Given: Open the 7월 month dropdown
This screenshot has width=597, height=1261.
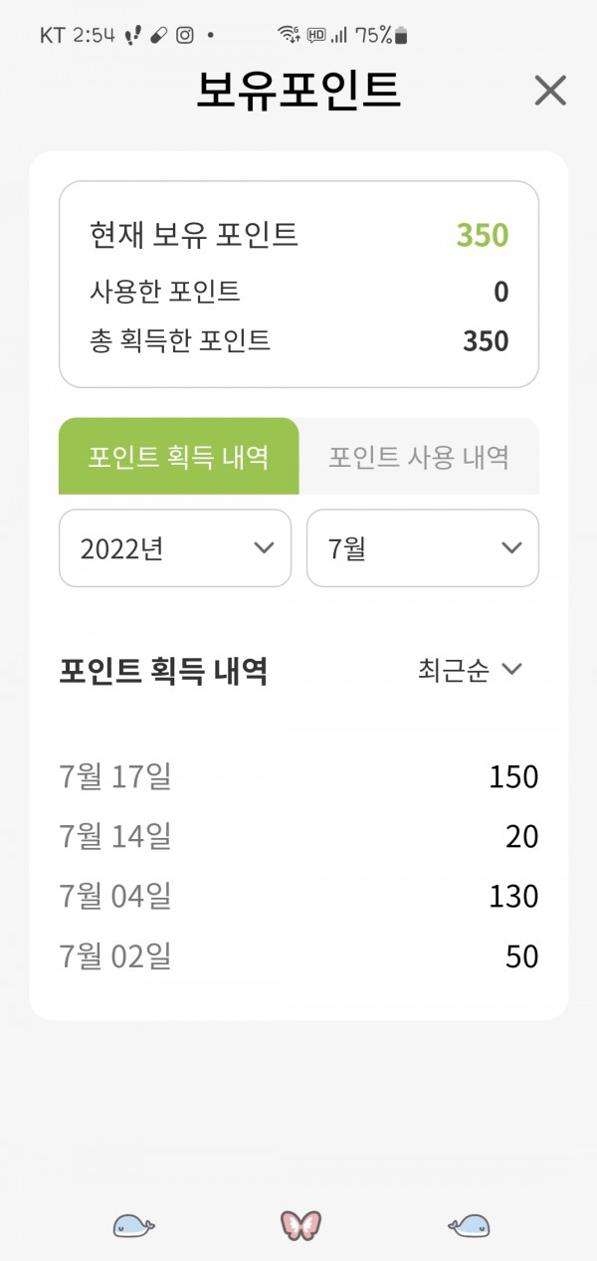Looking at the screenshot, I should tap(423, 547).
